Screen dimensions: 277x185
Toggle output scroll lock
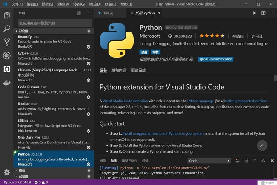(x=246, y=161)
